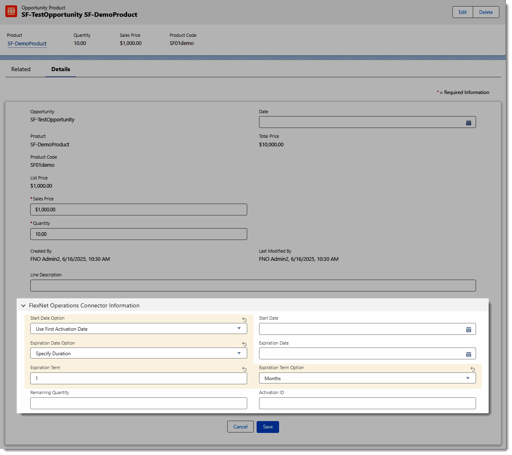The image size is (512, 455).
Task: Click the Delete button in header
Action: tap(486, 12)
